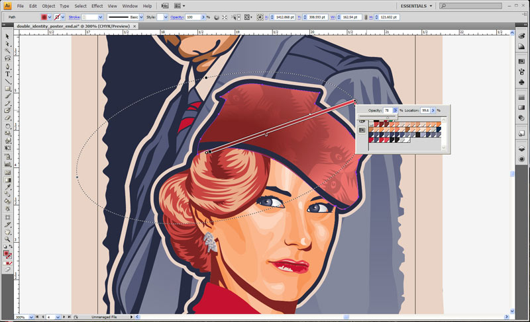
Task: Toggle constrain width and height proportions
Action: [x=366, y=17]
